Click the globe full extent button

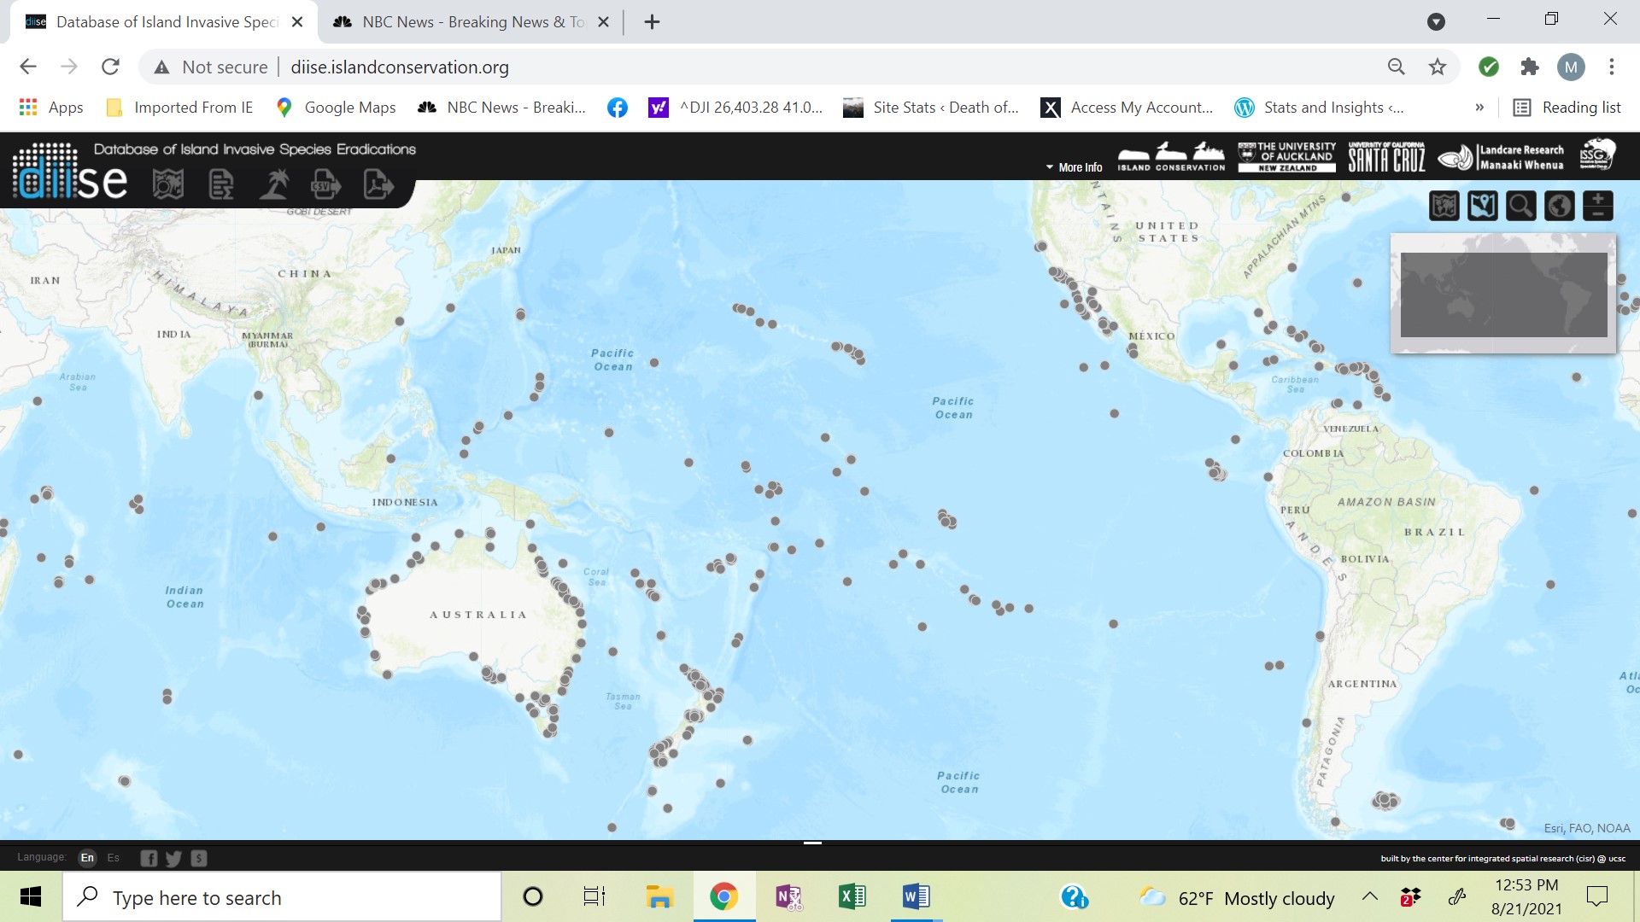(1559, 206)
